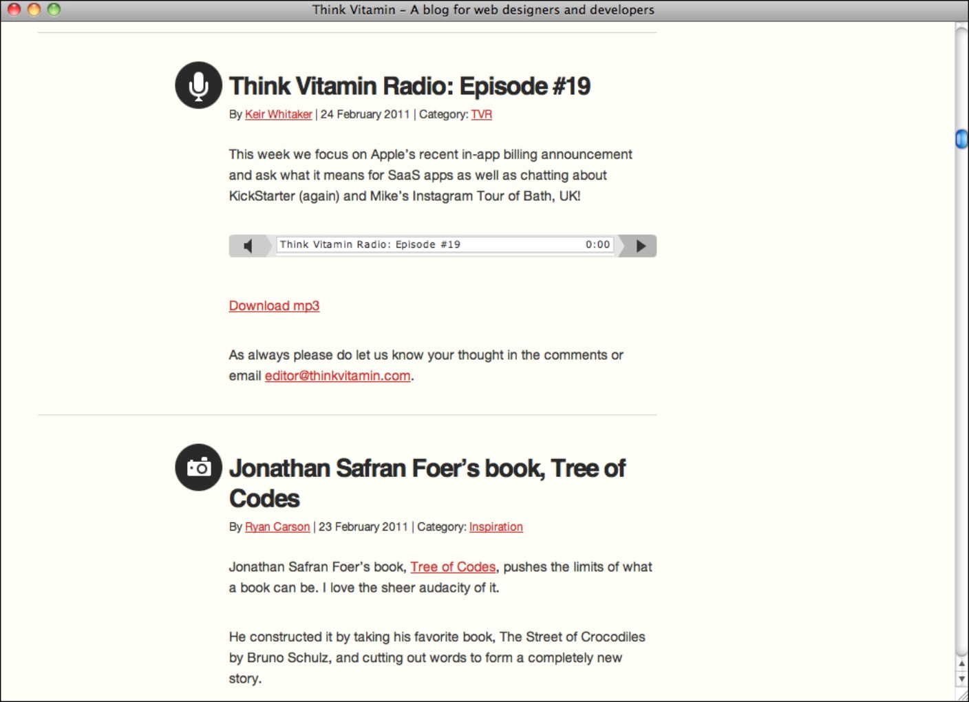Zoom the window with green button

pos(54,10)
